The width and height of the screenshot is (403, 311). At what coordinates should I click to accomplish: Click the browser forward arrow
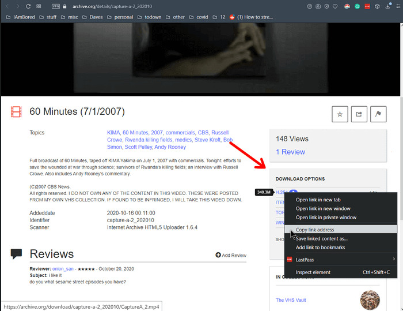click(x=17, y=6)
